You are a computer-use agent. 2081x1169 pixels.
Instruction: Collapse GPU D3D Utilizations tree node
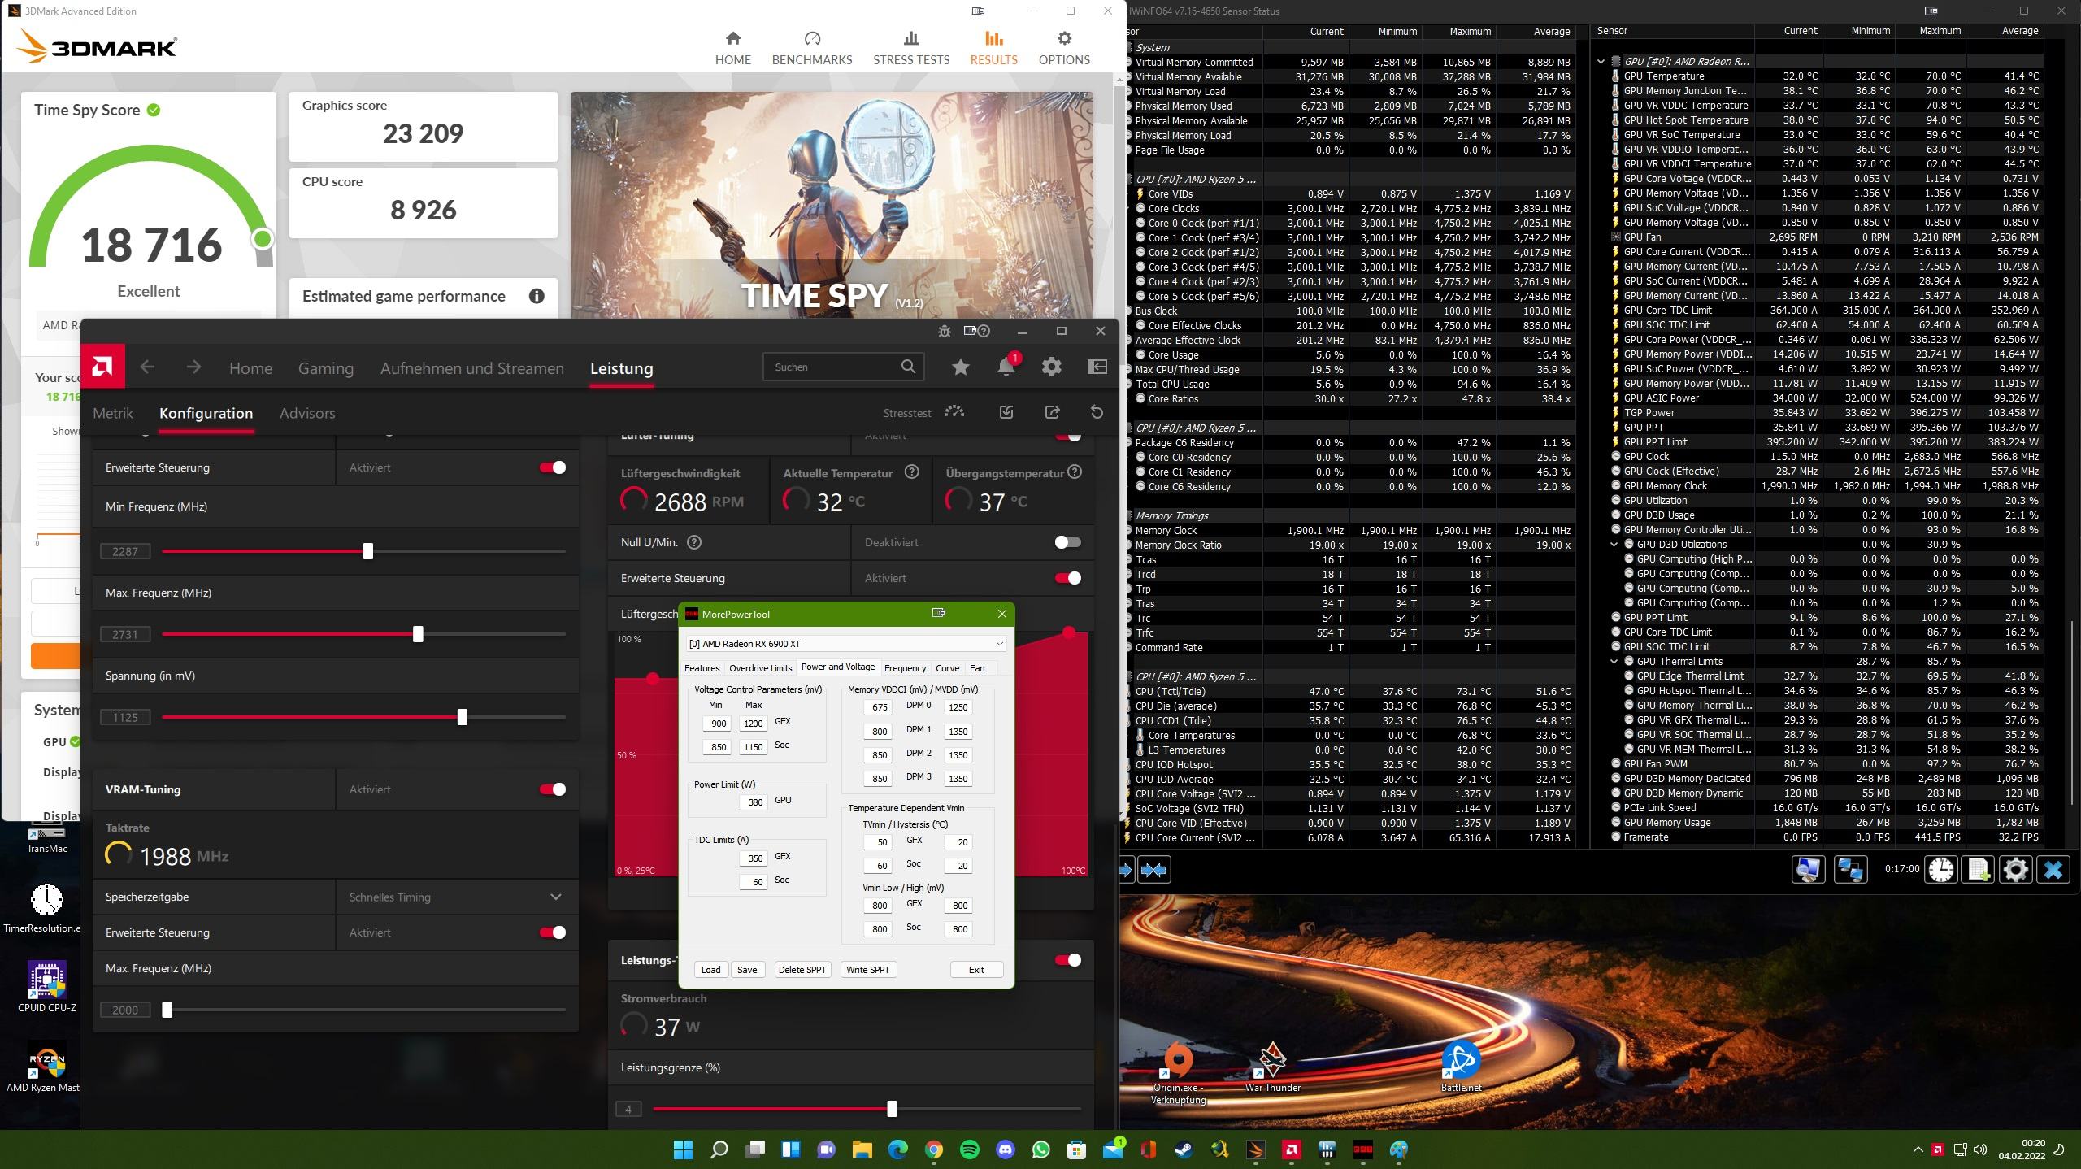pyautogui.click(x=1614, y=545)
